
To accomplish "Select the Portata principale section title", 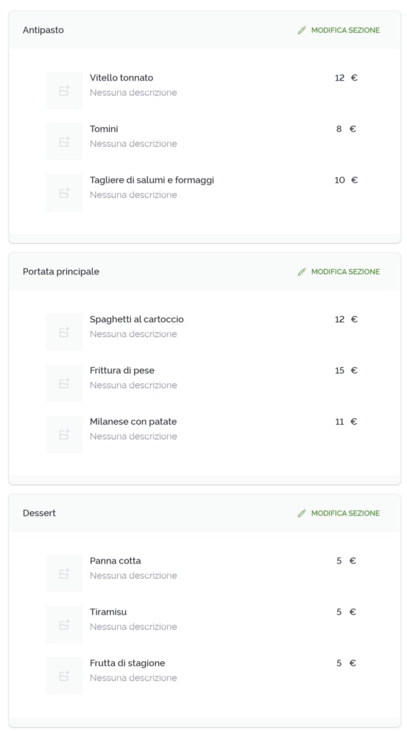I will coord(61,271).
